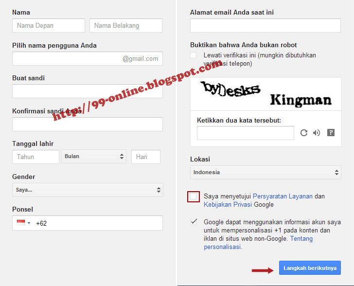Expand the Gender dropdown
The width and height of the screenshot is (354, 286).
click(x=88, y=190)
